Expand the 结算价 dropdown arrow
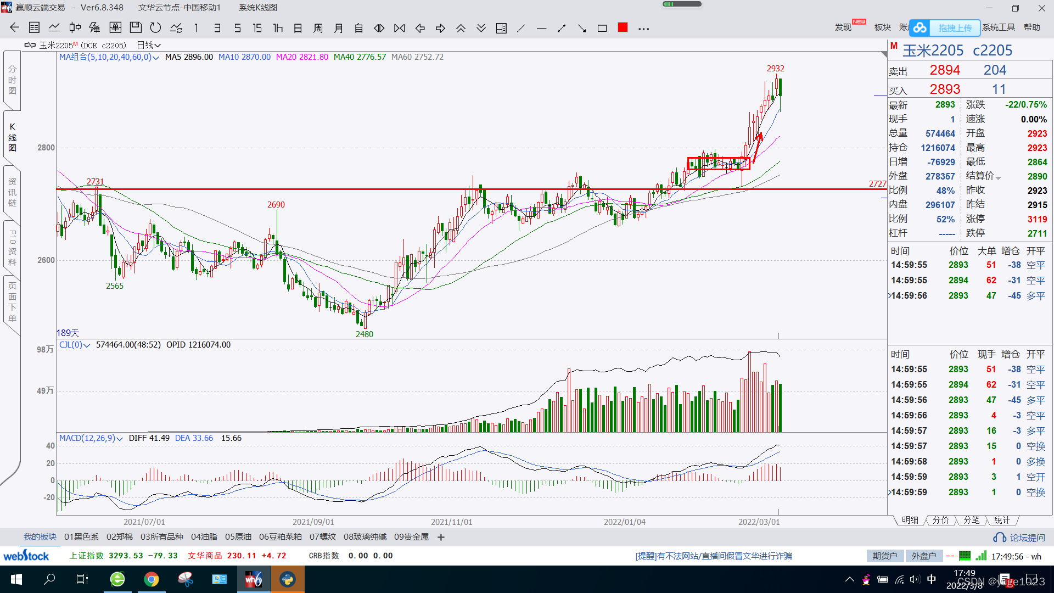The height and width of the screenshot is (593, 1054). point(998,178)
